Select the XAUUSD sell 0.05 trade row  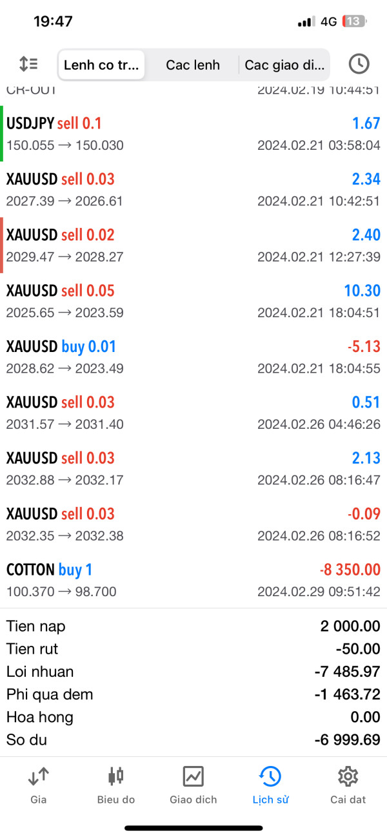click(193, 301)
